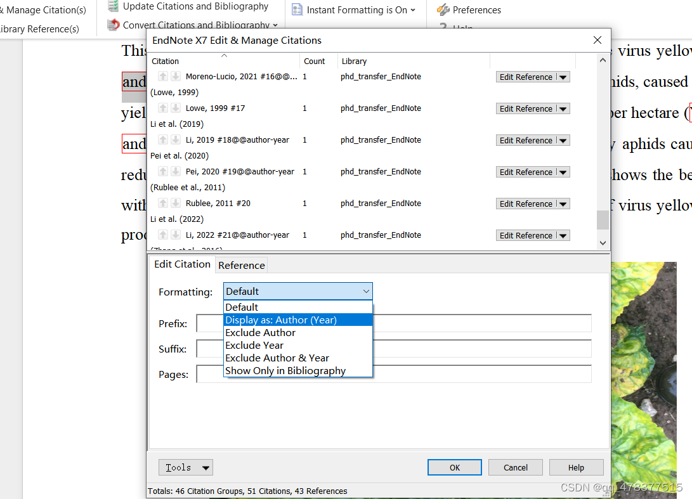Viewport: 692px width, 499px height.
Task: Move the Moreno-Lucio, 2021 citation down
Action: pos(176,76)
